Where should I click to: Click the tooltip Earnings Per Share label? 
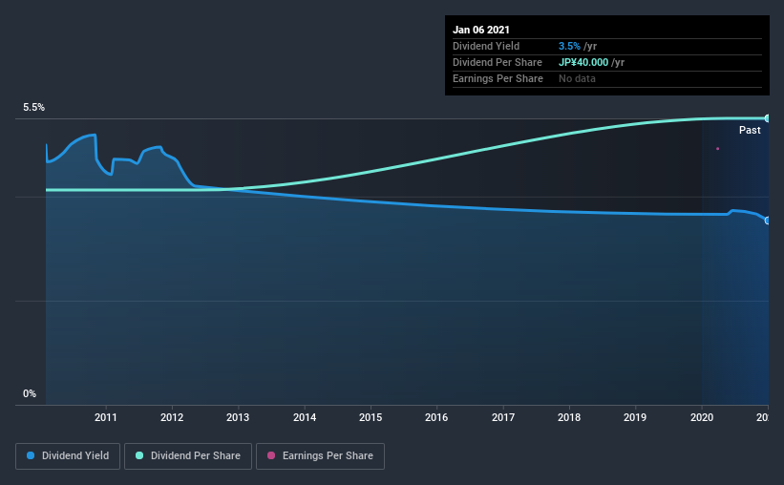pyautogui.click(x=498, y=78)
